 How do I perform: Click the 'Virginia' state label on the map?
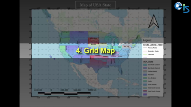(120, 56)
